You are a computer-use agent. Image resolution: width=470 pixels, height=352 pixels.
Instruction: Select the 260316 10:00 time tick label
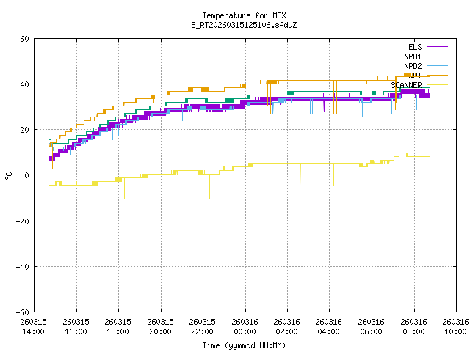455,327
